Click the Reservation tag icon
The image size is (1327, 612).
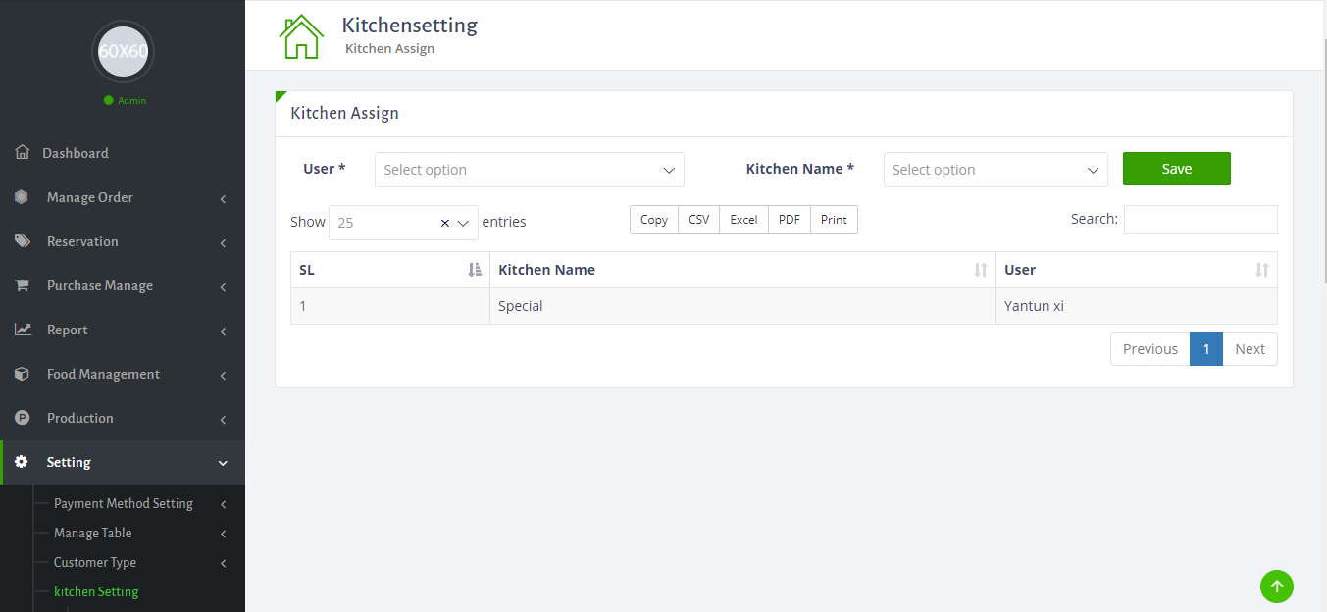coord(23,241)
